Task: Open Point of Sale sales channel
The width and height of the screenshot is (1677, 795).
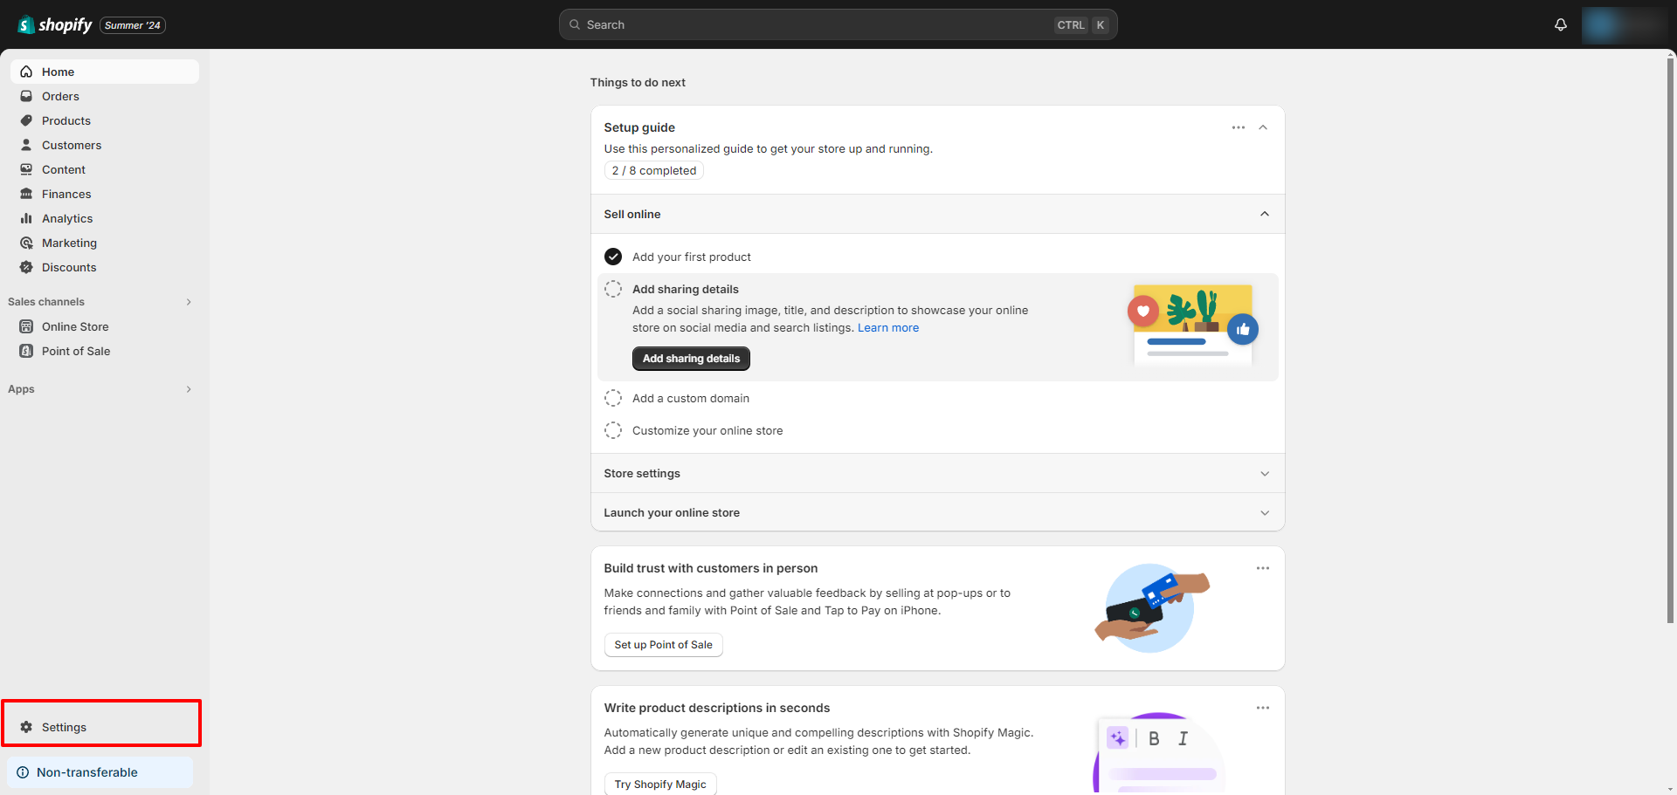Action: coord(105,351)
